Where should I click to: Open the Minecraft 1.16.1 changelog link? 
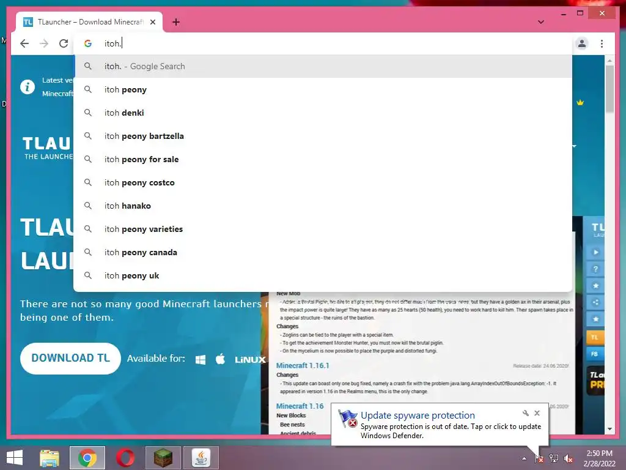click(x=303, y=365)
